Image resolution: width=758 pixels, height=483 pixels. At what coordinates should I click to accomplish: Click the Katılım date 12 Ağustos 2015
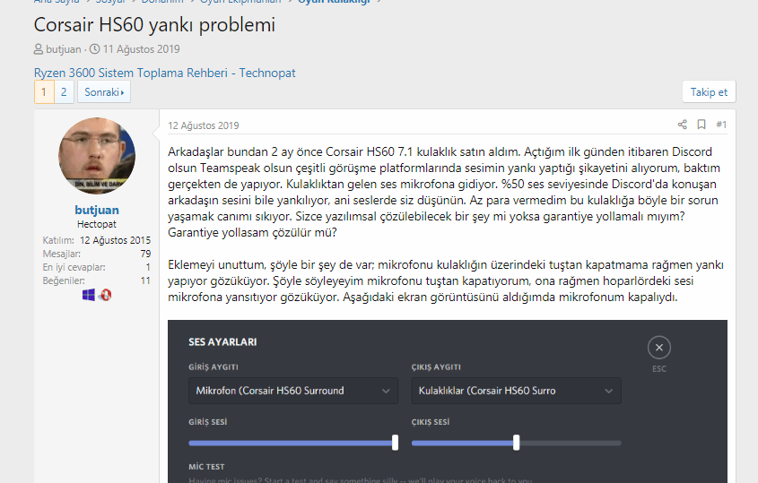click(115, 240)
